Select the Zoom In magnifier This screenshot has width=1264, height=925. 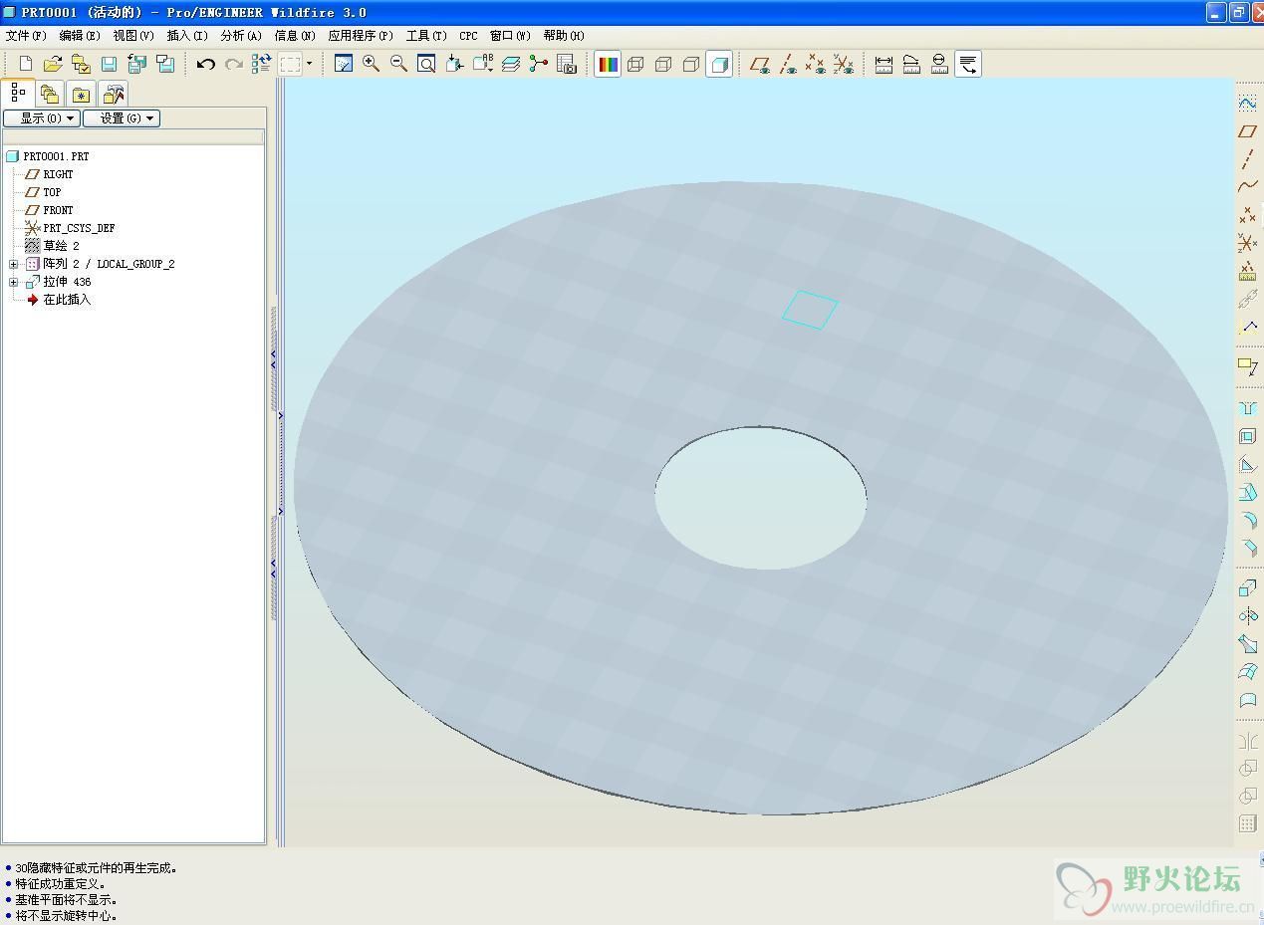point(371,64)
